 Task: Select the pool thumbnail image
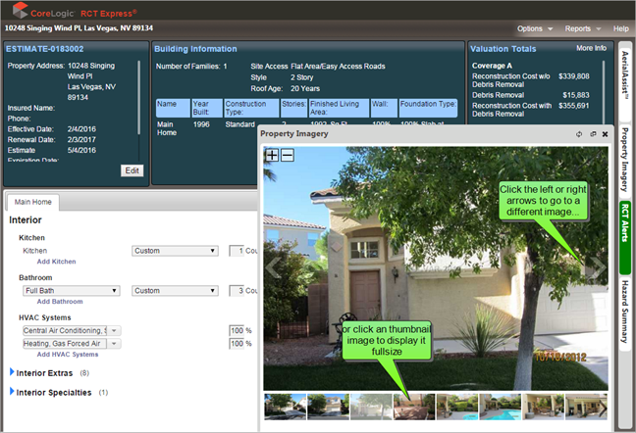tap(500, 406)
